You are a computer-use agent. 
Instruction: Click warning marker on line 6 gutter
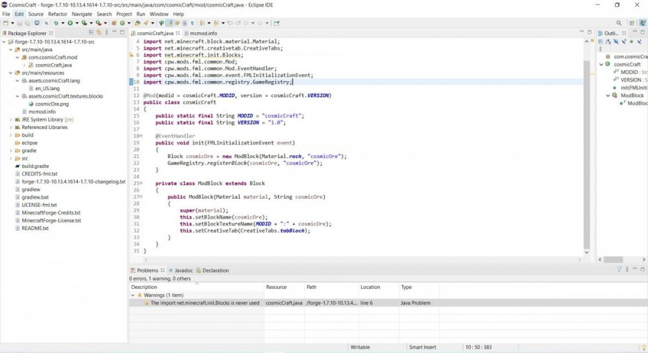coord(132,55)
